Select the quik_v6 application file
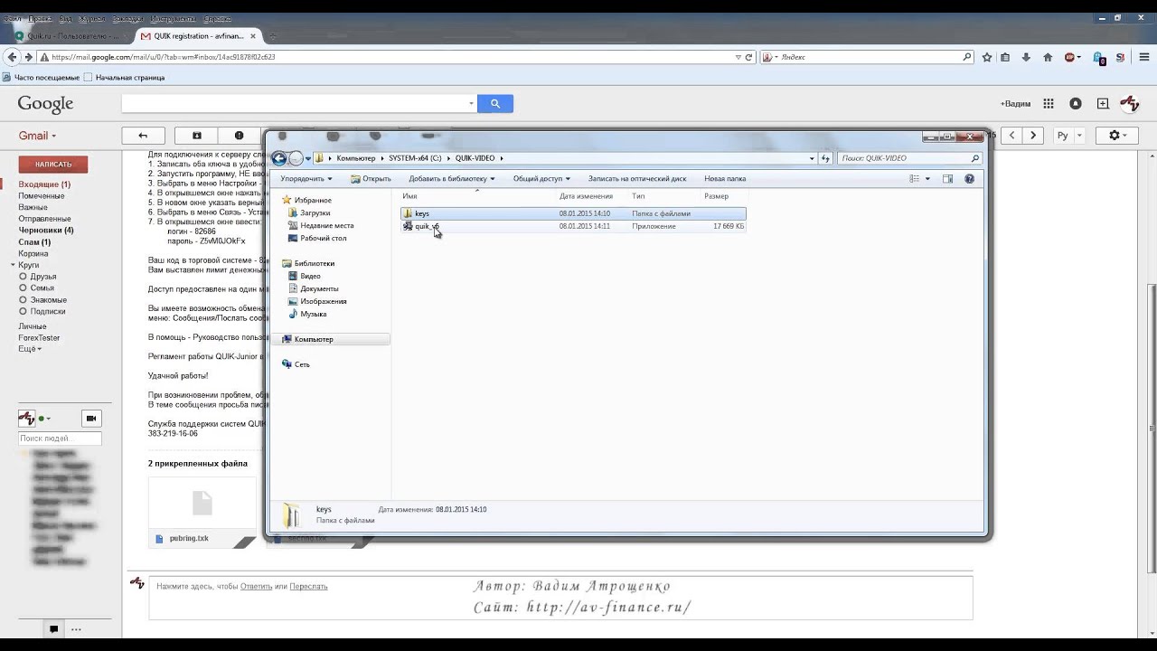1157x651 pixels. tap(573, 227)
